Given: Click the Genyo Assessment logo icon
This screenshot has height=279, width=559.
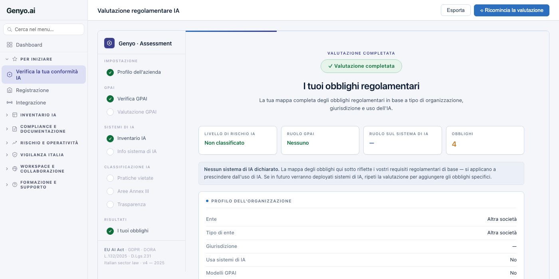Looking at the screenshot, I should click(x=109, y=43).
